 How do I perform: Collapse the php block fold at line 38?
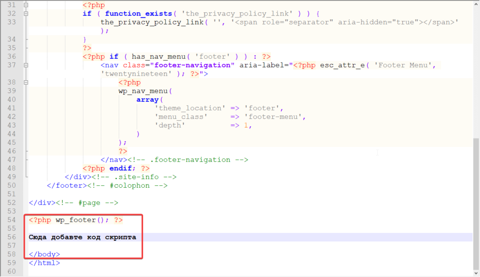tap(26, 82)
